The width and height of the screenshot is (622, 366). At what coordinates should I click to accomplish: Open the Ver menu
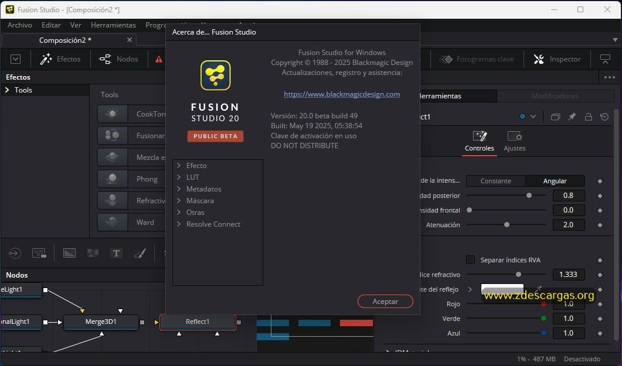[76, 25]
